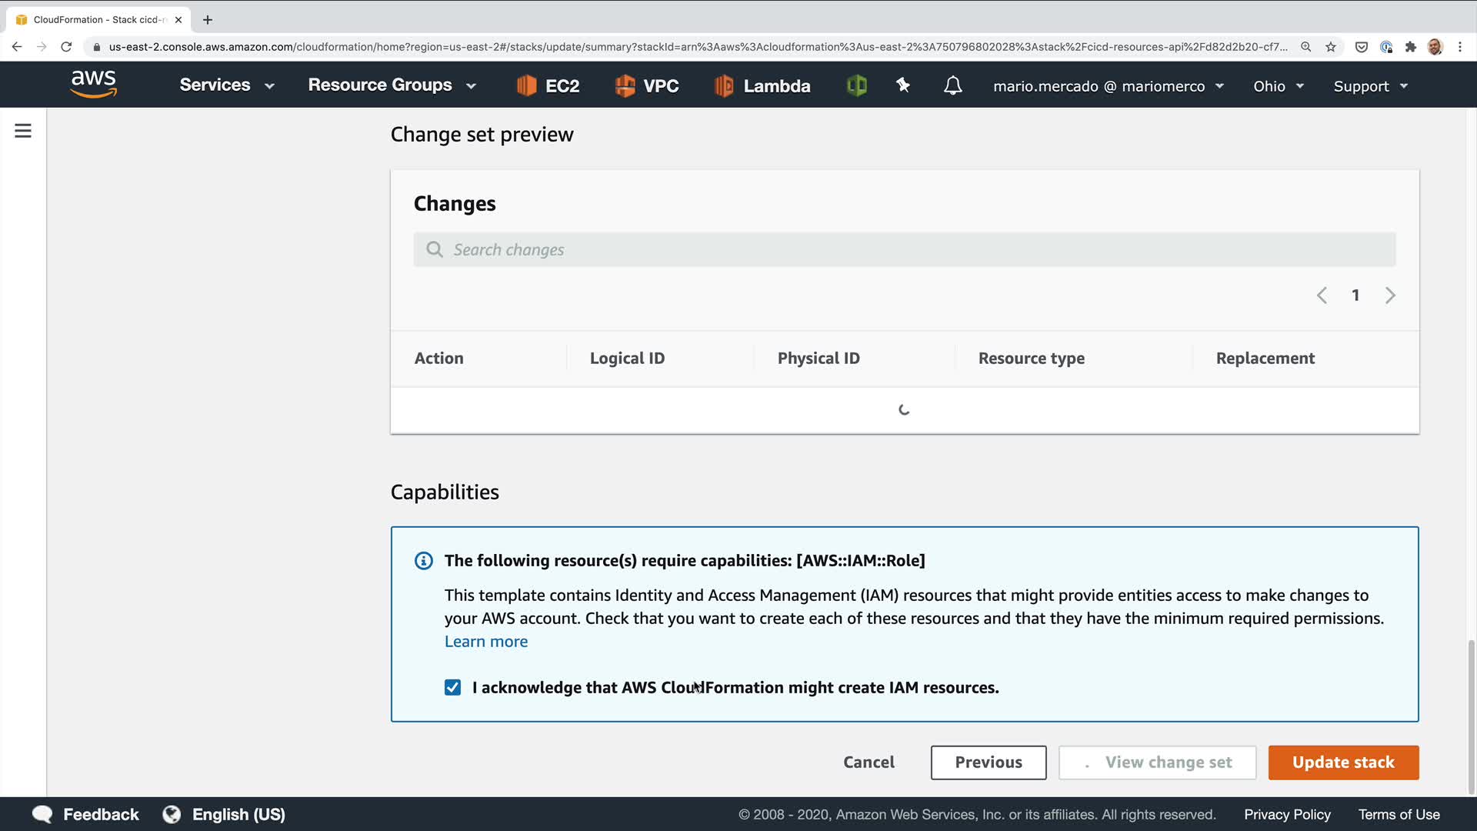Bookmark this page with star icon
1477x831 pixels.
point(1330,47)
